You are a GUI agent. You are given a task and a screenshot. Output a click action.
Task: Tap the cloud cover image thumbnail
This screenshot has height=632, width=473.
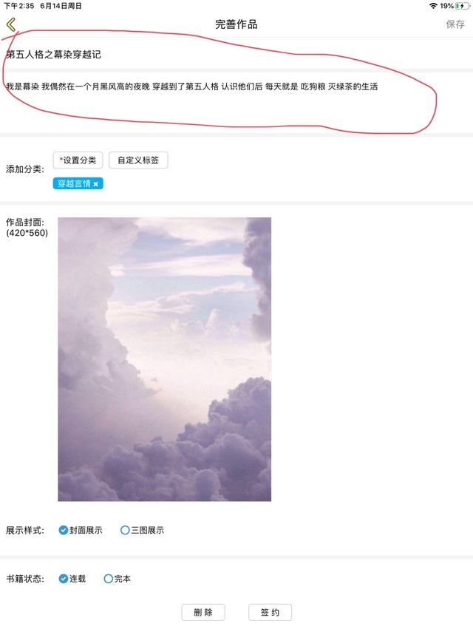164,359
